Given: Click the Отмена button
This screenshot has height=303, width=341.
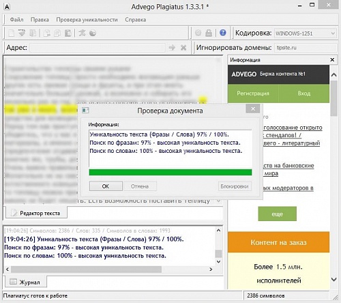Looking at the screenshot, I should pyautogui.click(x=140, y=186).
